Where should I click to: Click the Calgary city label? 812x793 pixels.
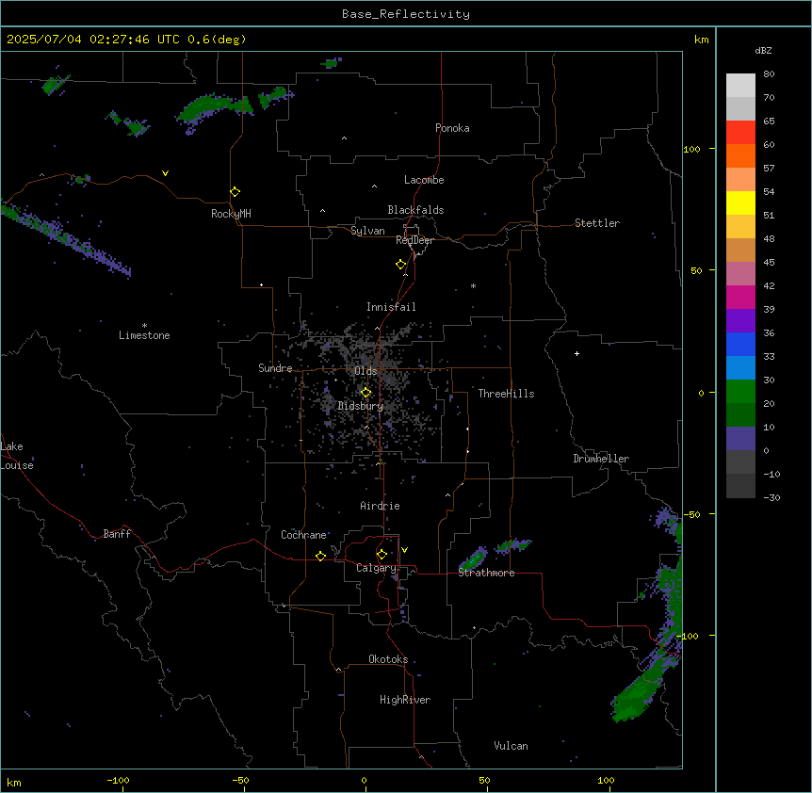point(376,568)
